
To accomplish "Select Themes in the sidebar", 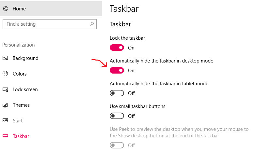I will (x=51, y=105).
